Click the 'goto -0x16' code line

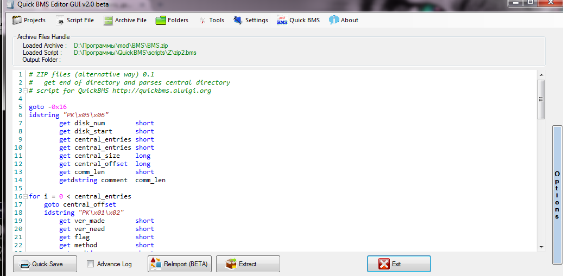(48, 107)
